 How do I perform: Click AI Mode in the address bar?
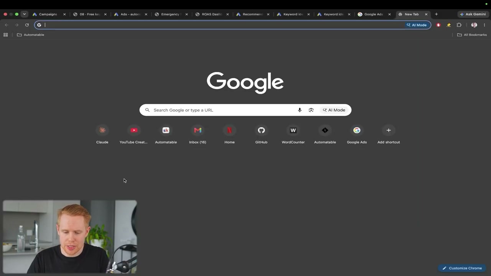[417, 25]
